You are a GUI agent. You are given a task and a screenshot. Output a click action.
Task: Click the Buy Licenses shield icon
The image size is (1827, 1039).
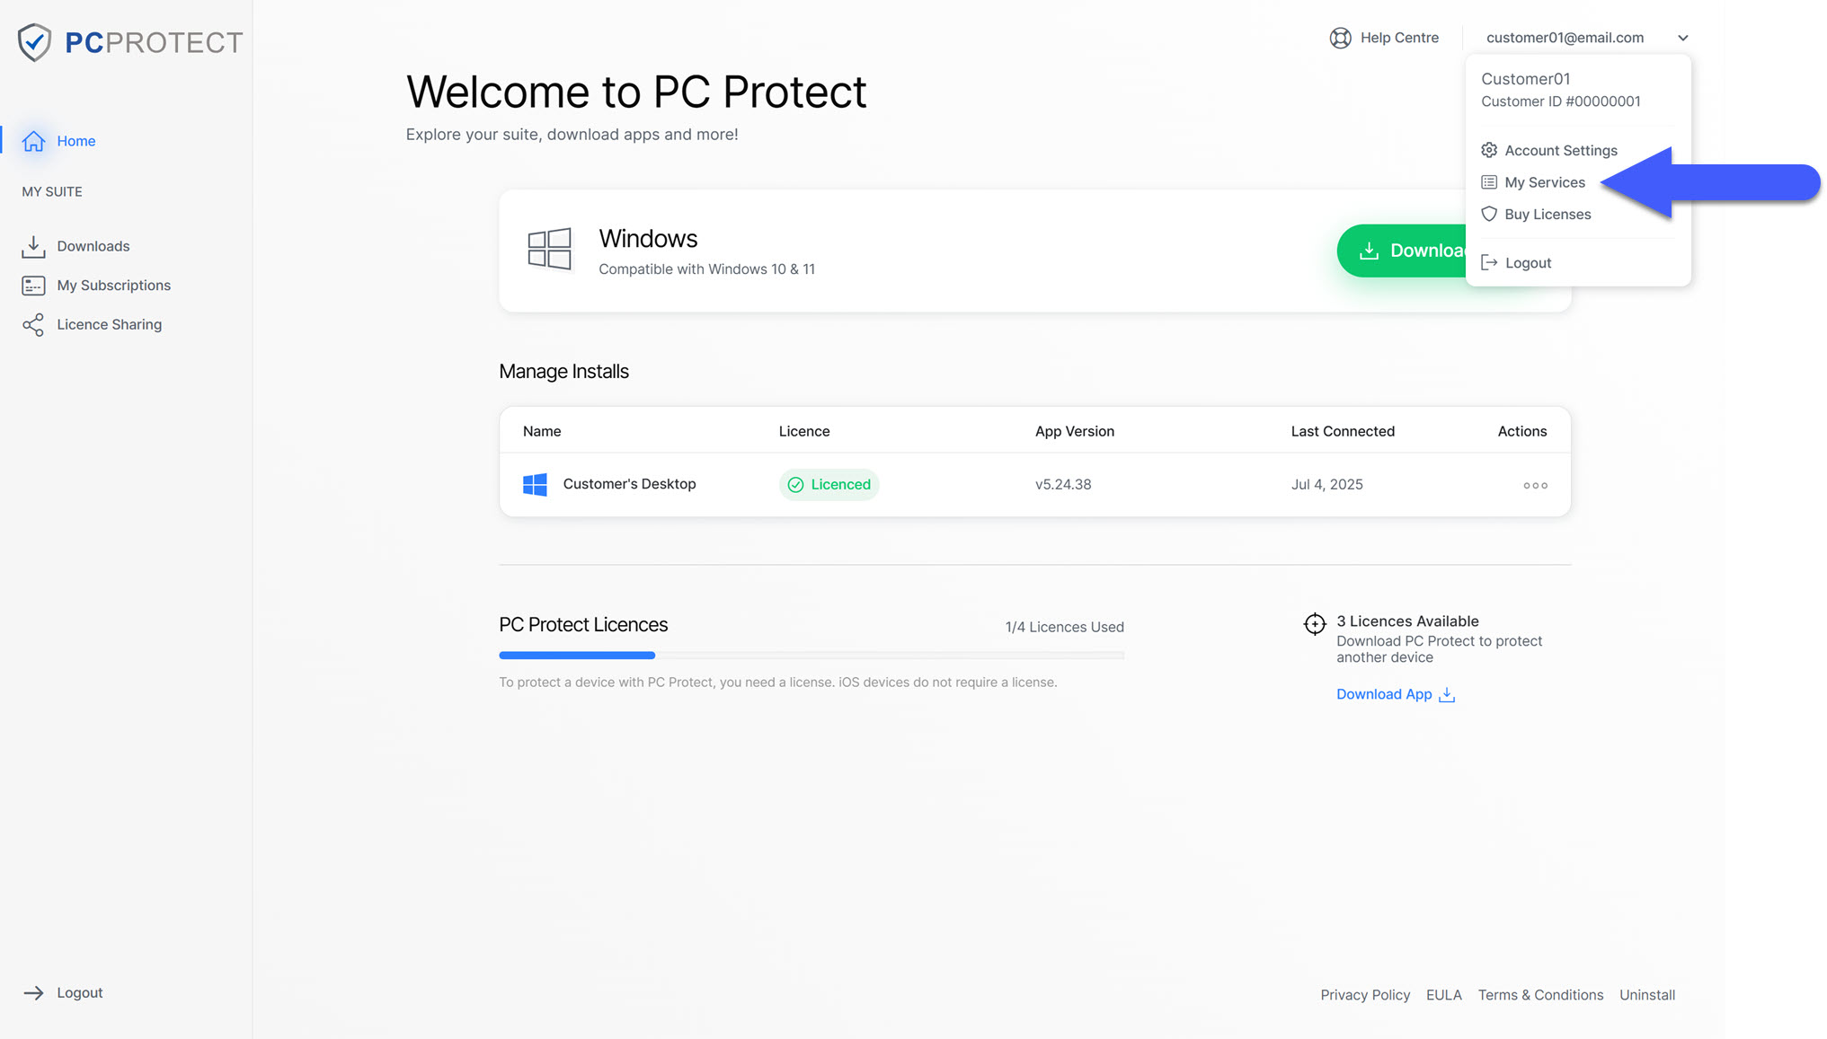pos(1489,214)
